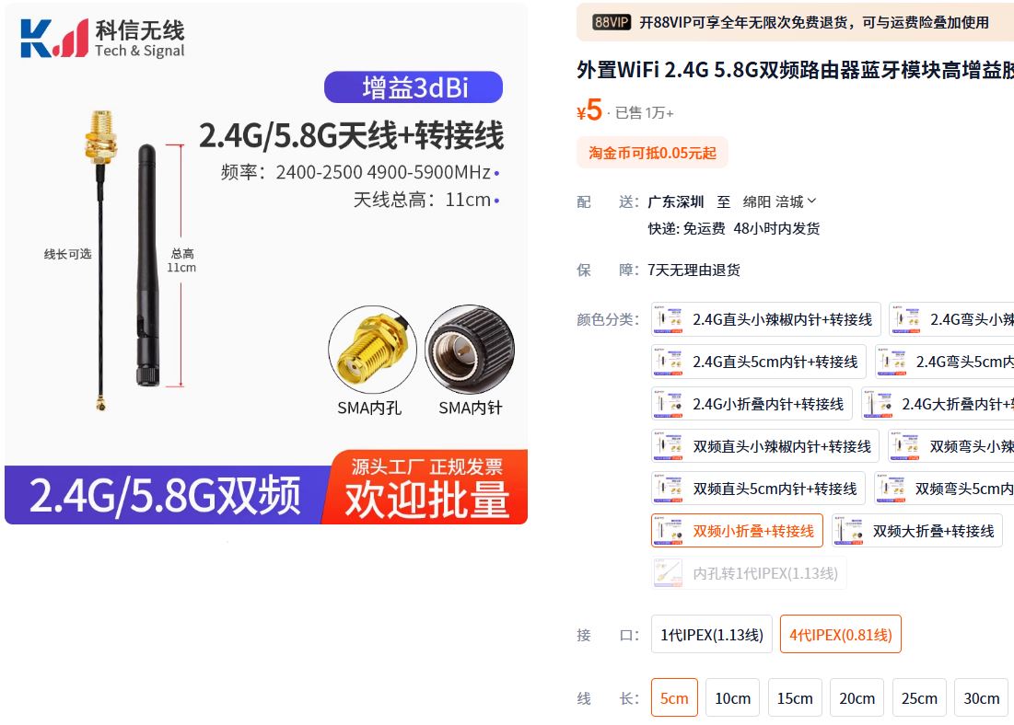Viewport: 1014px width, 725px height.
Task: Pick 双频直头小辣椒内针+转接线 variant thumbnail
Action: 669,446
